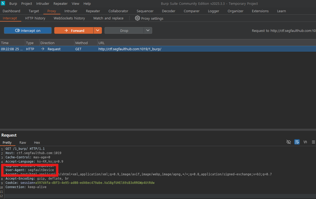316x199 pixels.
Task: Select the intercepted request row URL ctf.segfaulthub.com
Action: click(x=130, y=49)
